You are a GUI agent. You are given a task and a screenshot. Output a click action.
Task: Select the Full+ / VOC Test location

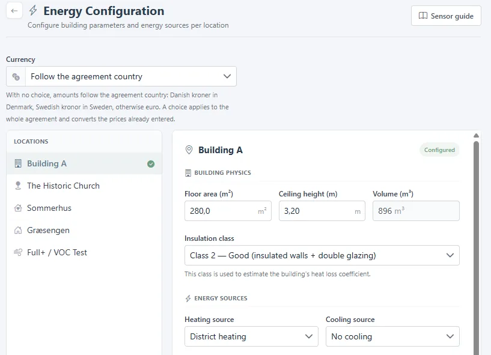(84, 252)
